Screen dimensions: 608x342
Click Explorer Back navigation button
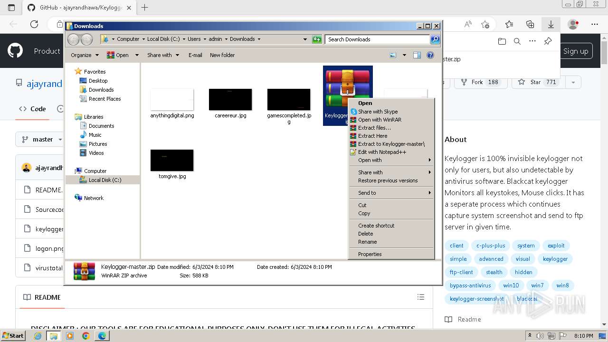click(x=74, y=39)
